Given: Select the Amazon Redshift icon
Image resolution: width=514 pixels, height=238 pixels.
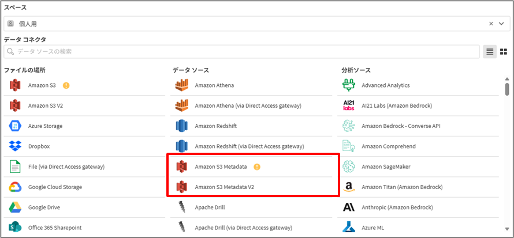Looking at the screenshot, I should (182, 126).
